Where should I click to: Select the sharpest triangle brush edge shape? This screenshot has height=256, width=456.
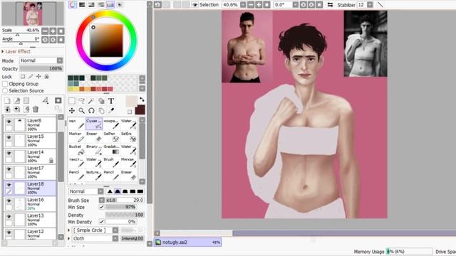pyautogui.click(x=110, y=191)
